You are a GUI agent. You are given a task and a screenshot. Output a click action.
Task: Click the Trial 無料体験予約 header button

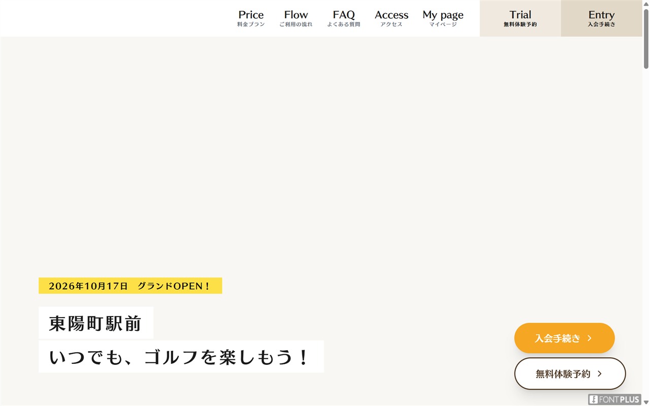pyautogui.click(x=521, y=18)
